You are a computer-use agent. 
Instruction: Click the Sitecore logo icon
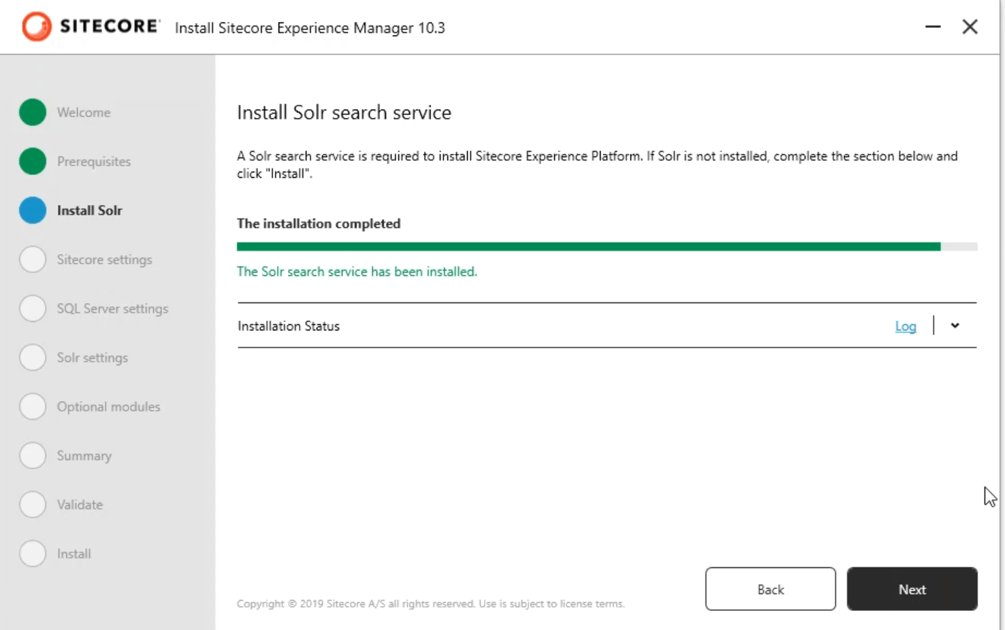(x=36, y=27)
